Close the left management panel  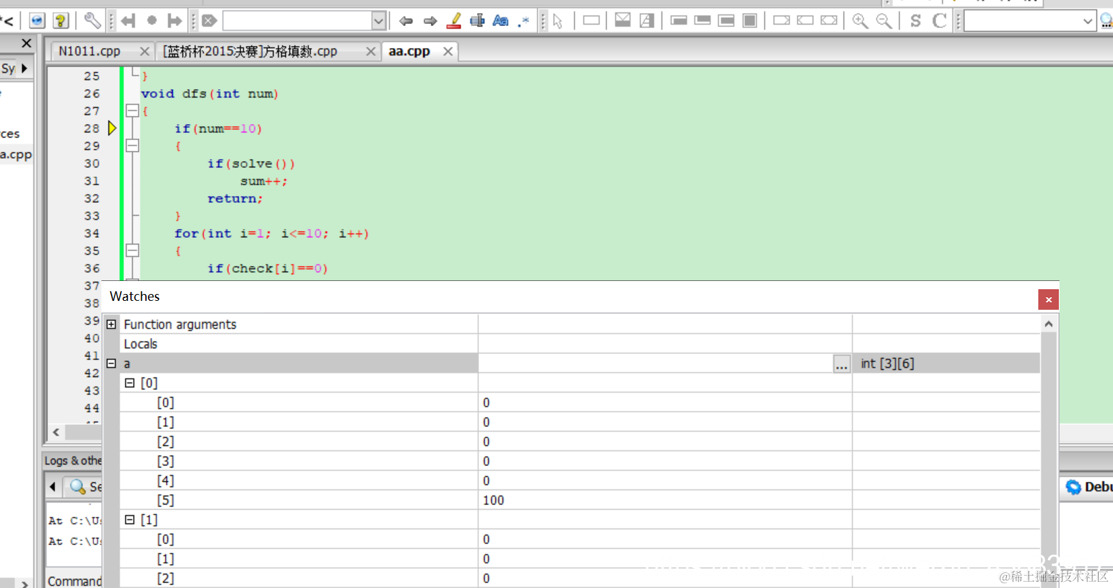click(x=26, y=43)
